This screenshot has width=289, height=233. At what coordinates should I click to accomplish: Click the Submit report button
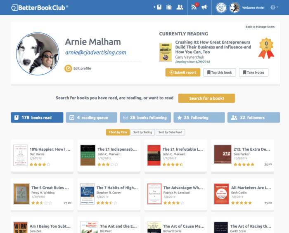[183, 72]
